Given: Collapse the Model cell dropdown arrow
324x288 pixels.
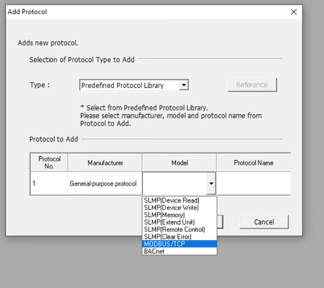Looking at the screenshot, I should tap(211, 184).
